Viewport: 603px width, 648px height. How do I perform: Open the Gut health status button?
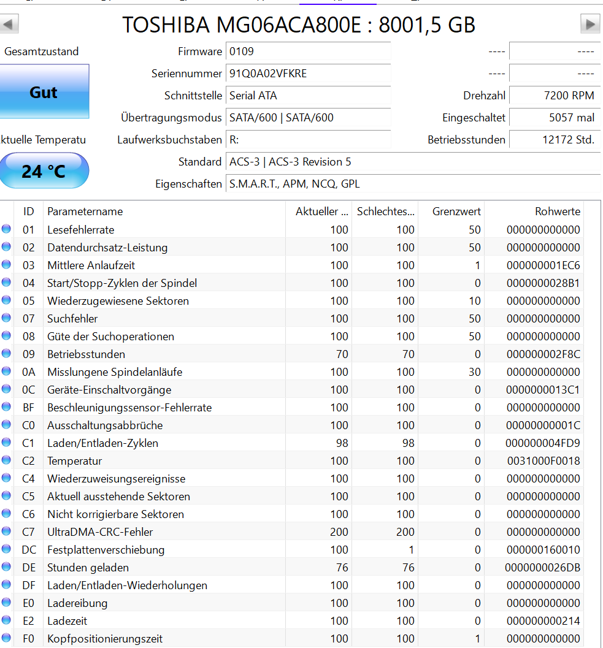(x=44, y=92)
